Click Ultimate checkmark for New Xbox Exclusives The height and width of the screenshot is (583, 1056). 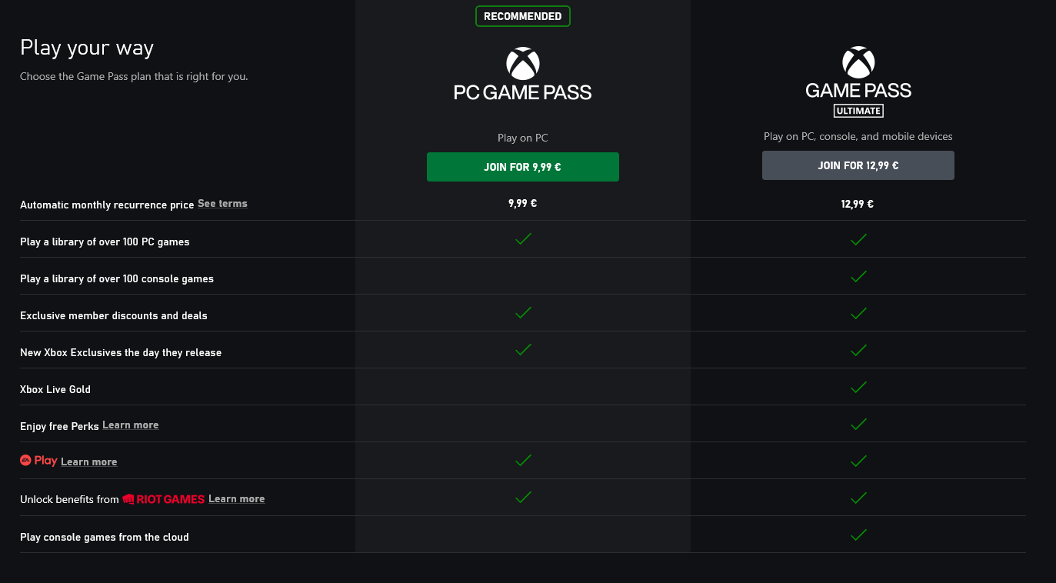click(x=858, y=350)
